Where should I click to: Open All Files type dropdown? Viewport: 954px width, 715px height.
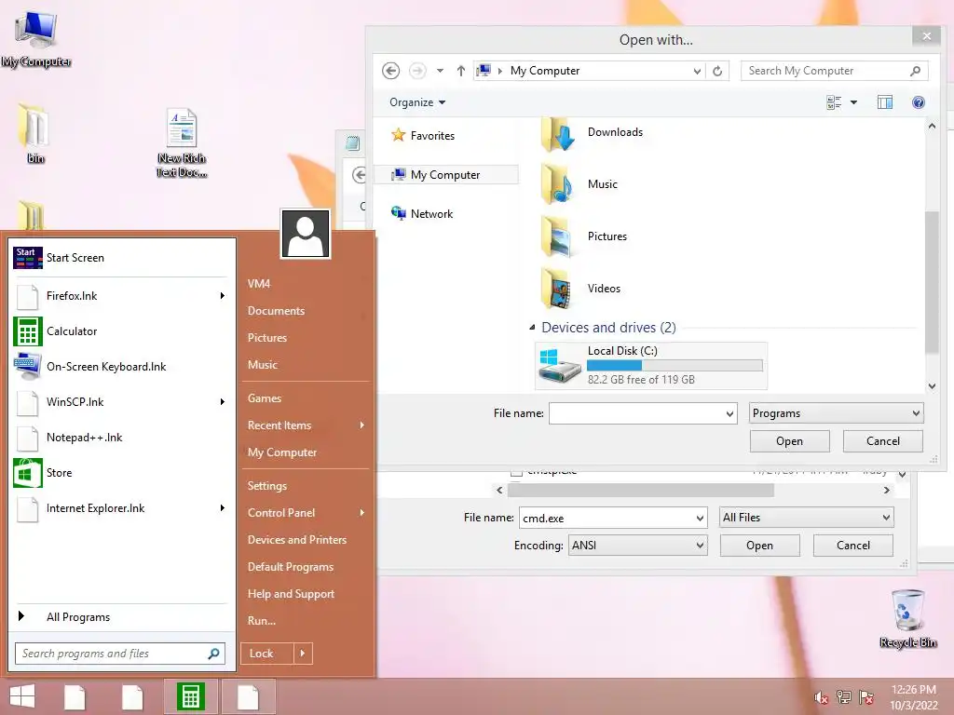pyautogui.click(x=806, y=518)
